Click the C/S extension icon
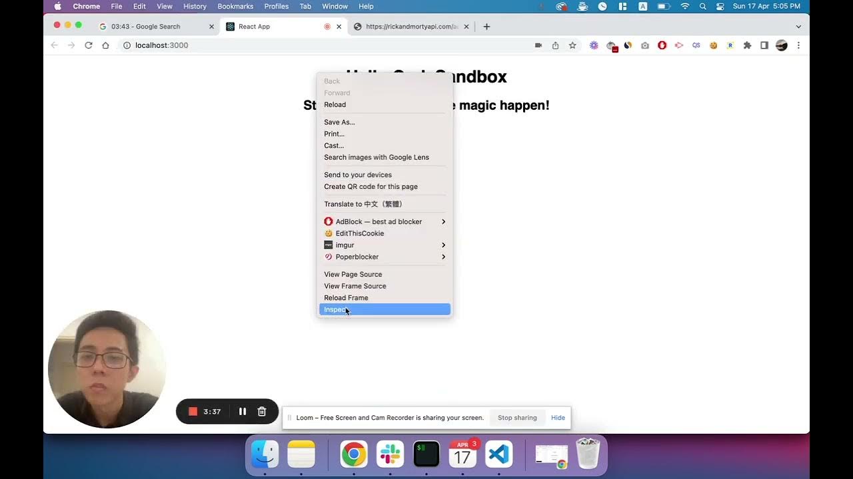The image size is (853, 479). [696, 45]
